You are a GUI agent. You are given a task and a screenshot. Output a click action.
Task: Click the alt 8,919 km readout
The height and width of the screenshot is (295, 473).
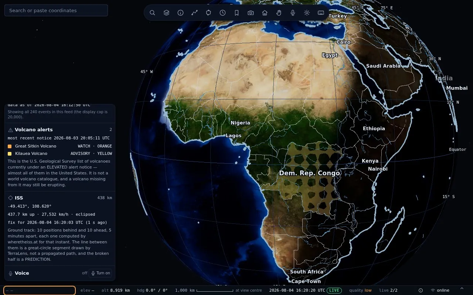(x=116, y=290)
